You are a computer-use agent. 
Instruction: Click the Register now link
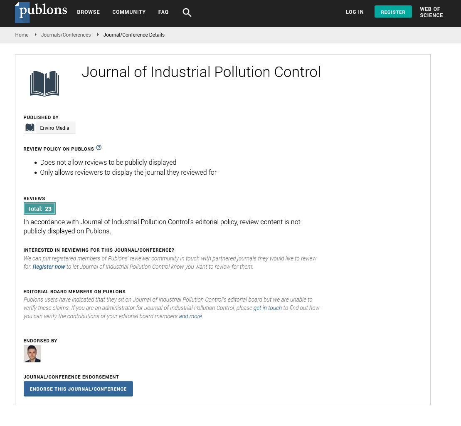[49, 267]
